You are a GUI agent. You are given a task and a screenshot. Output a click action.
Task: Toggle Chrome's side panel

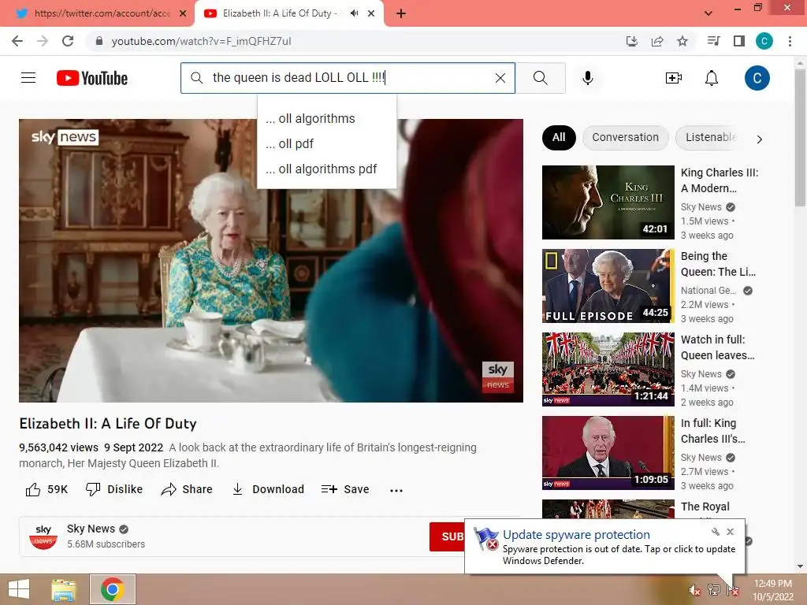[x=739, y=41]
